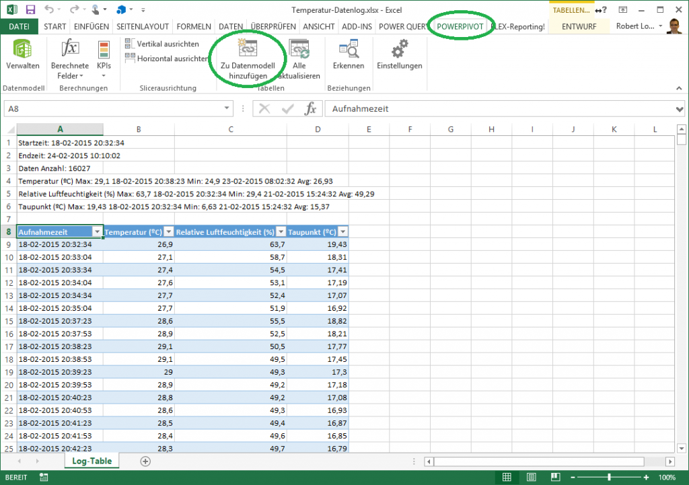Select normal view in status bar

click(507, 477)
